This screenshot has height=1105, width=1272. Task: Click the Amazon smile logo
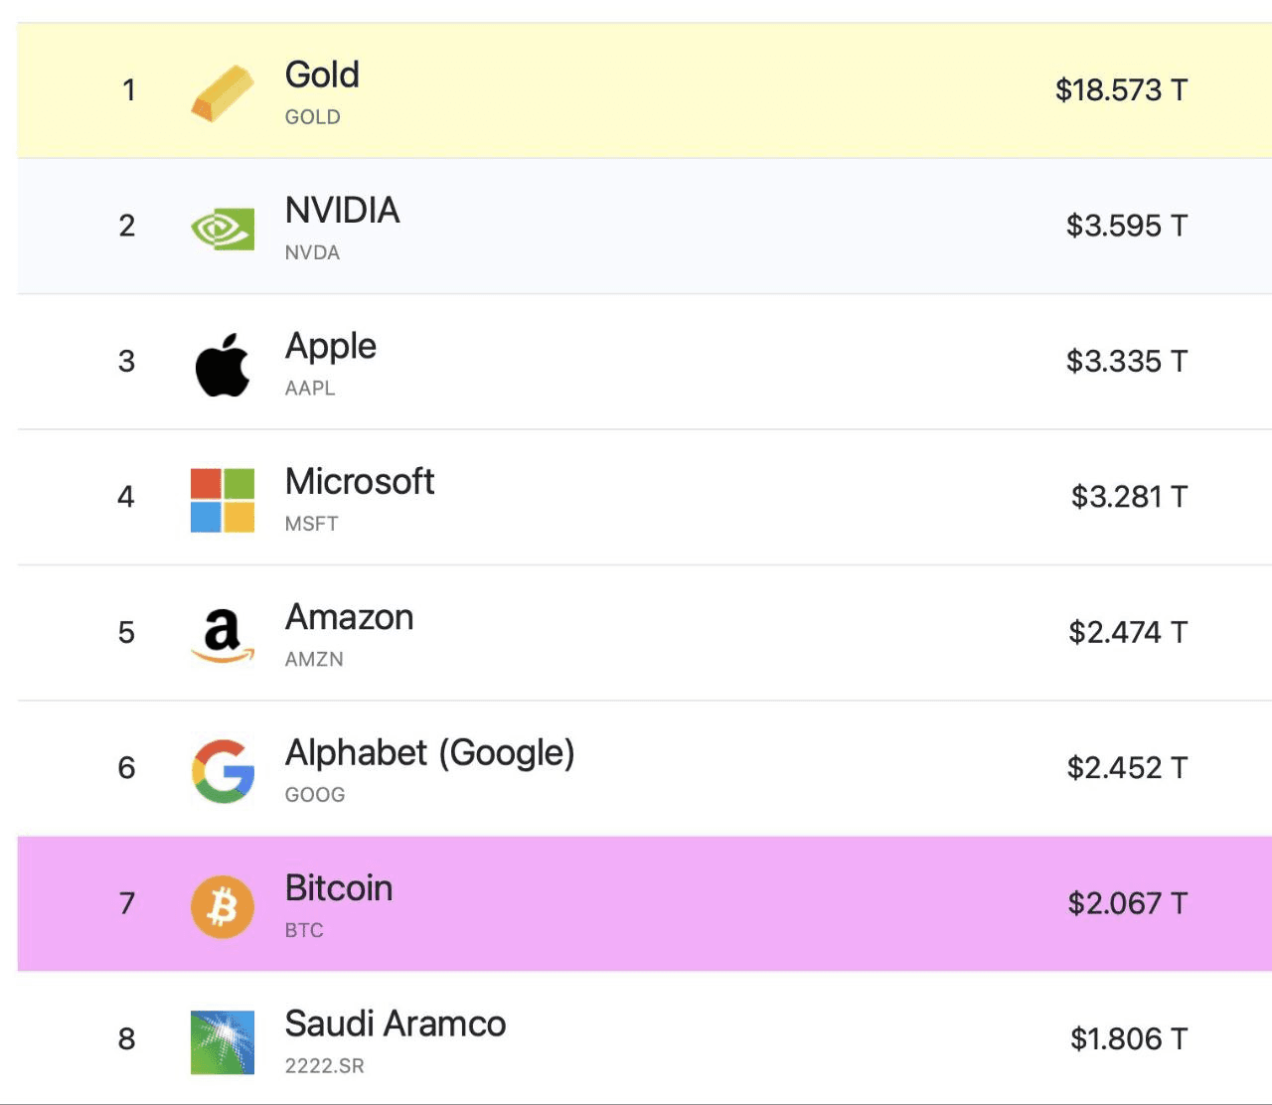pos(223,636)
